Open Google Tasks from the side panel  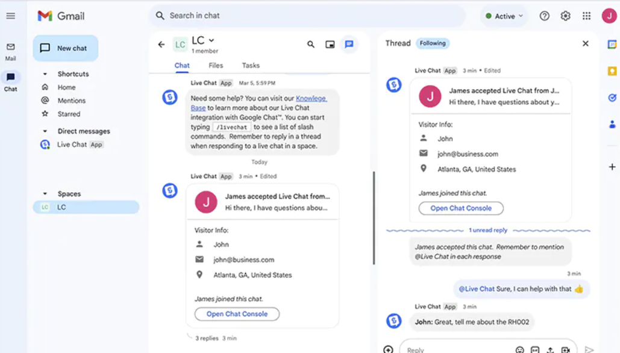[x=612, y=97]
